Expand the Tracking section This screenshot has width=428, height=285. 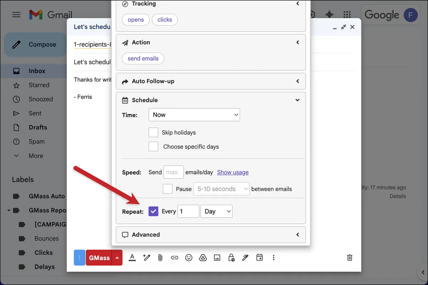297,4
